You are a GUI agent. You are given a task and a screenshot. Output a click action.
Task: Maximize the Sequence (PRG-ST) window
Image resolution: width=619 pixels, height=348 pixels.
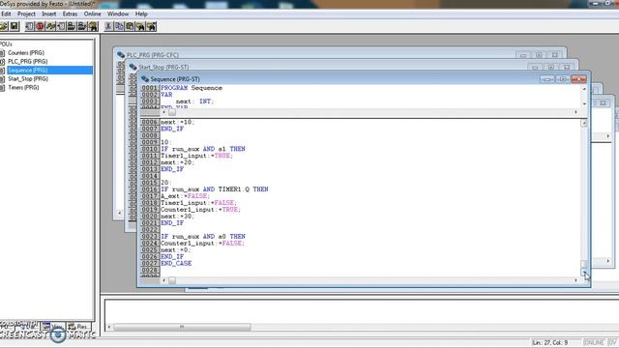click(x=563, y=79)
